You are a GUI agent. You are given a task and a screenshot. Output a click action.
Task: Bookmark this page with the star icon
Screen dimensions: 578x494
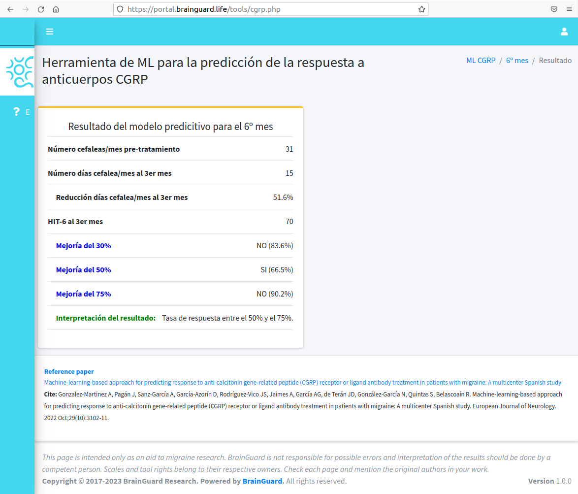421,9
